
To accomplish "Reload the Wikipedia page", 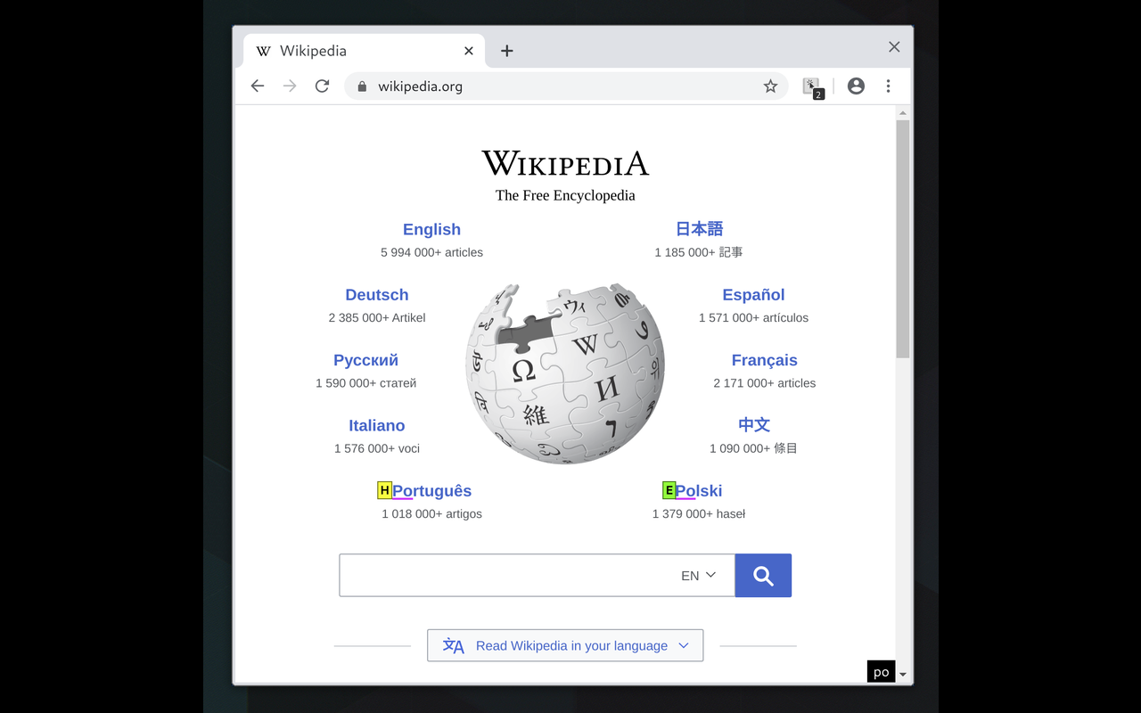I will coord(322,86).
